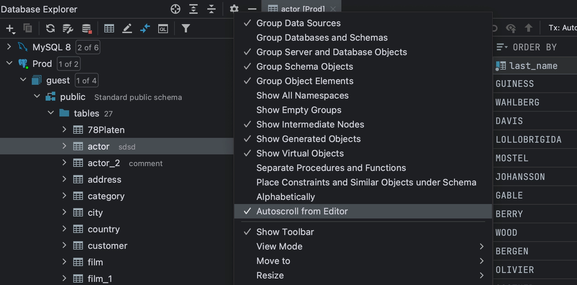Toggle Show Virtual Objects
This screenshot has width=577, height=285.
(x=363, y=153)
